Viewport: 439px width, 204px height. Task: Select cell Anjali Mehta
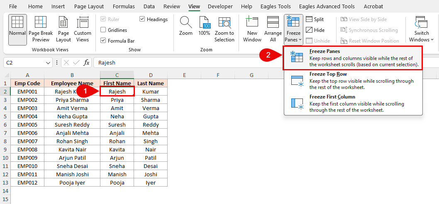click(72, 133)
